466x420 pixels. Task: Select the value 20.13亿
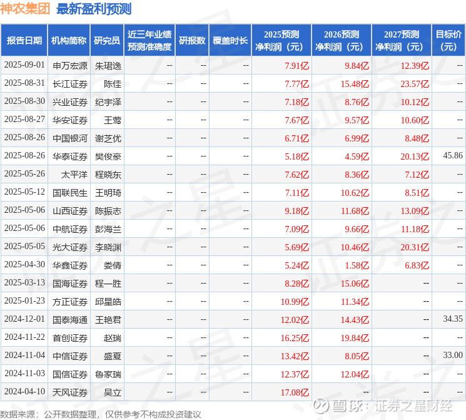pyautogui.click(x=415, y=156)
